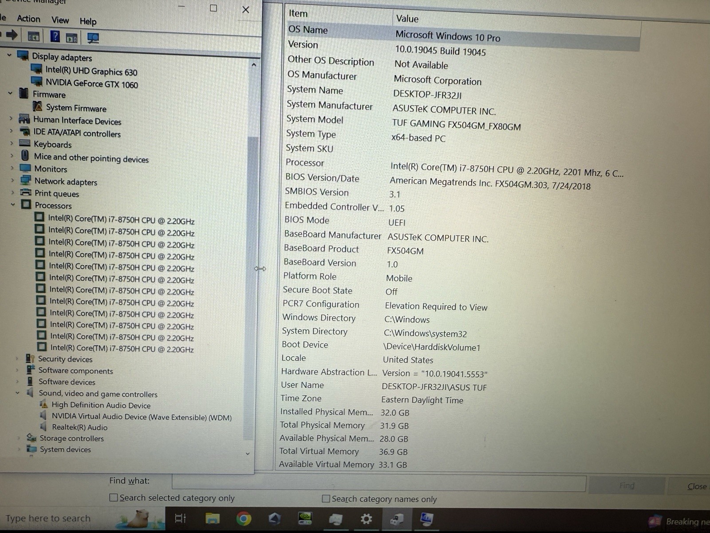Click the Network adapters category icon
Screen dimensions: 710x533
pyautogui.click(x=26, y=181)
